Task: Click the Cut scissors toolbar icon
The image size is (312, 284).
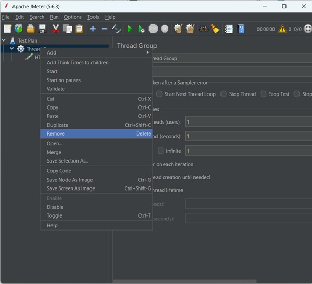Action: tap(56, 29)
